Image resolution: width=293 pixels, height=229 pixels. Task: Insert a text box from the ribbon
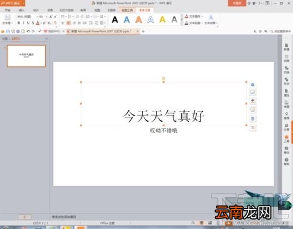7,19
